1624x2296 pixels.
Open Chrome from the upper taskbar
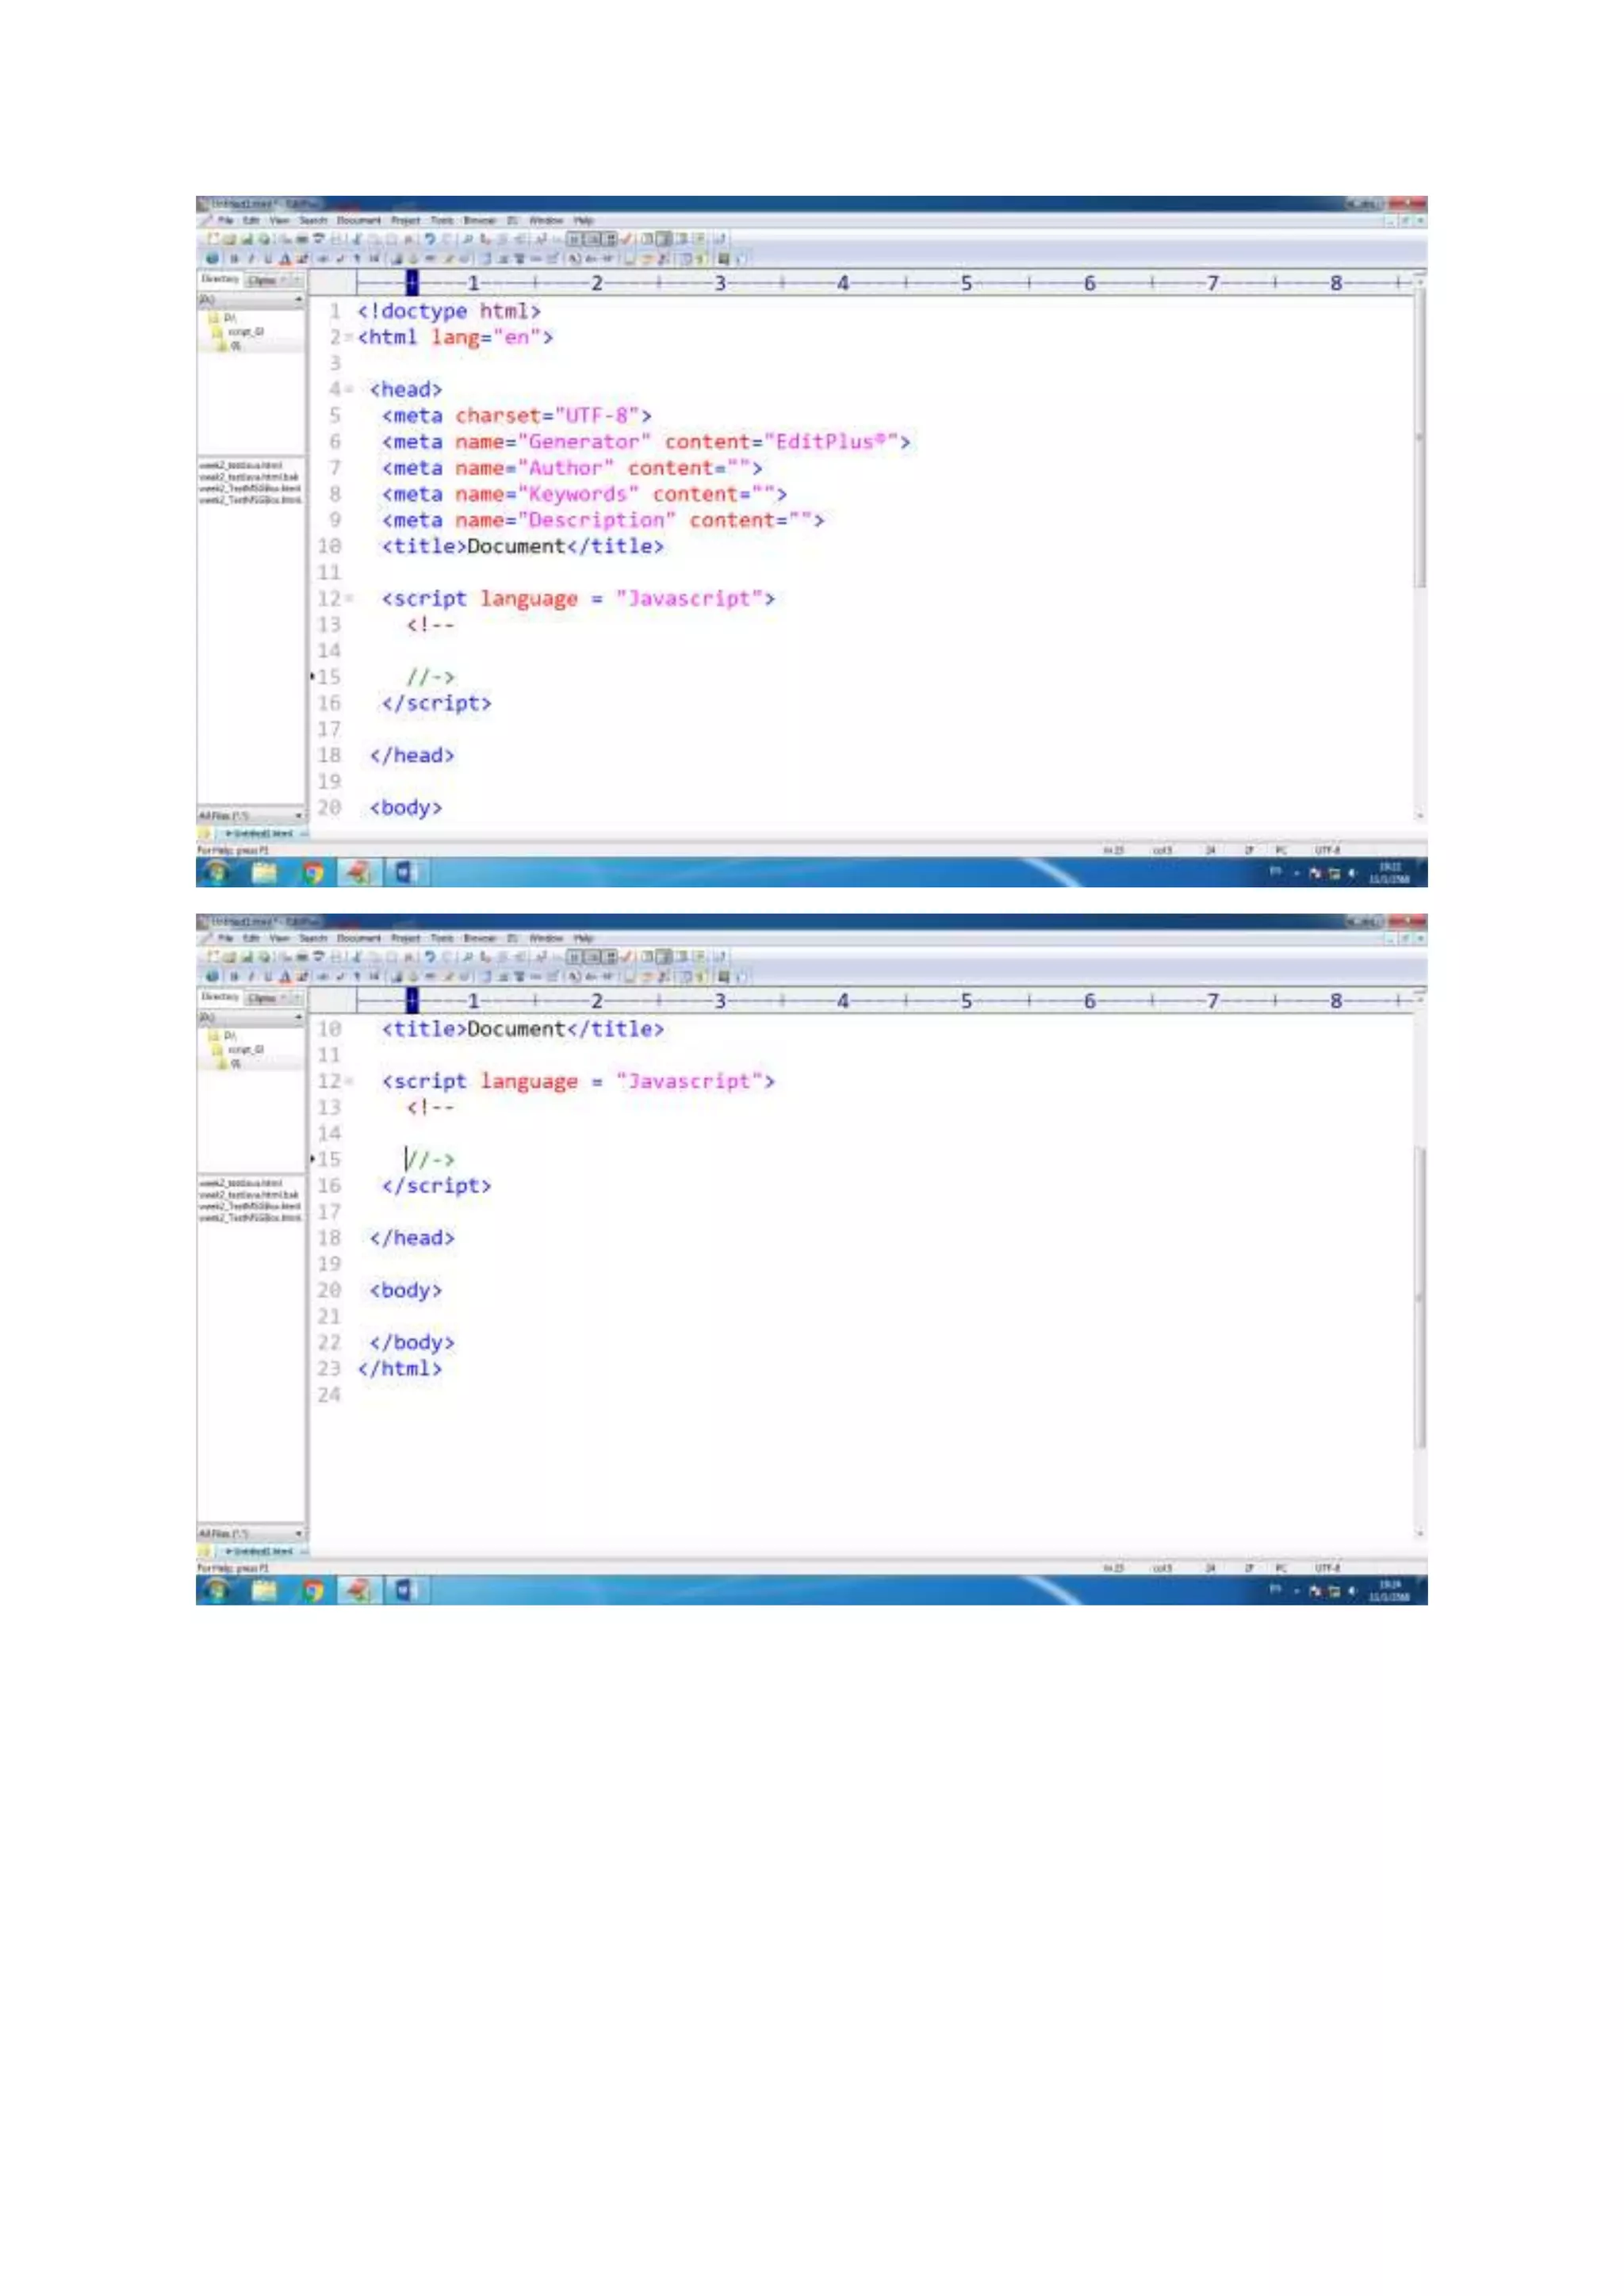pos(313,873)
